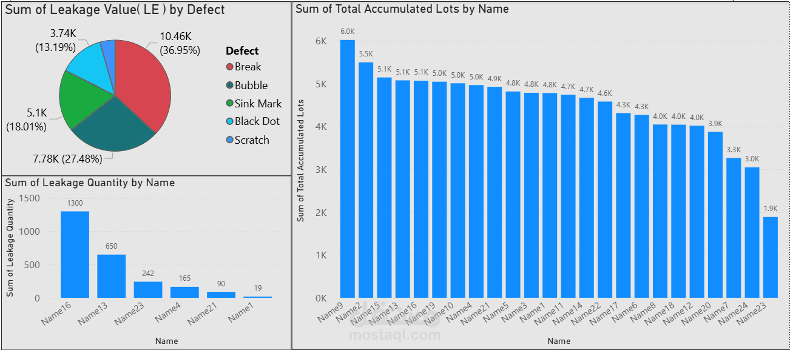
Task: Click the shortest bar labeled 1.9K
Action: [x=770, y=258]
